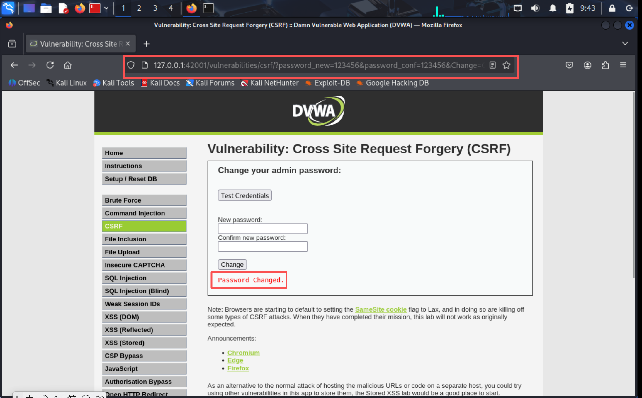Mute system volume speaker icon
This screenshot has height=398, width=642.
(x=535, y=8)
